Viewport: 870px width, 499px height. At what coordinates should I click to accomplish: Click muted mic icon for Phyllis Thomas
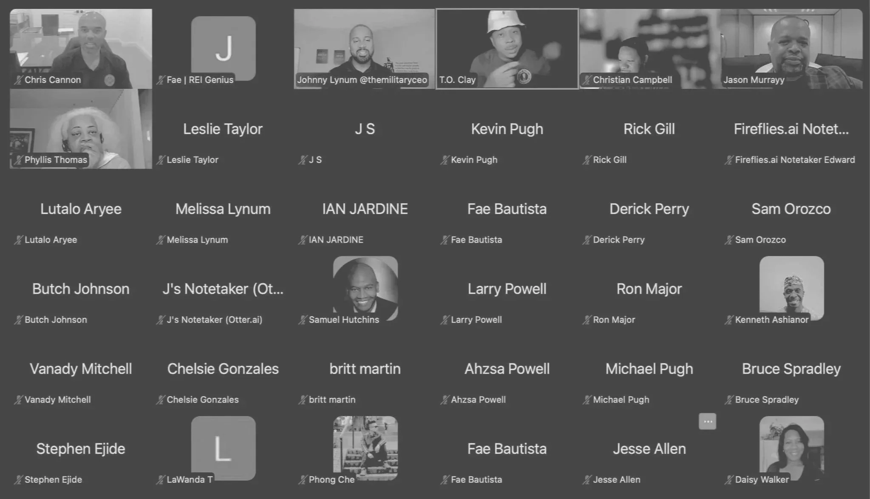[18, 160]
